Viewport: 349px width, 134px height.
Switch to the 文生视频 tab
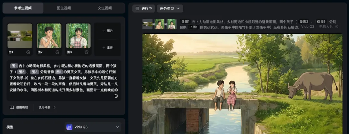(105, 8)
